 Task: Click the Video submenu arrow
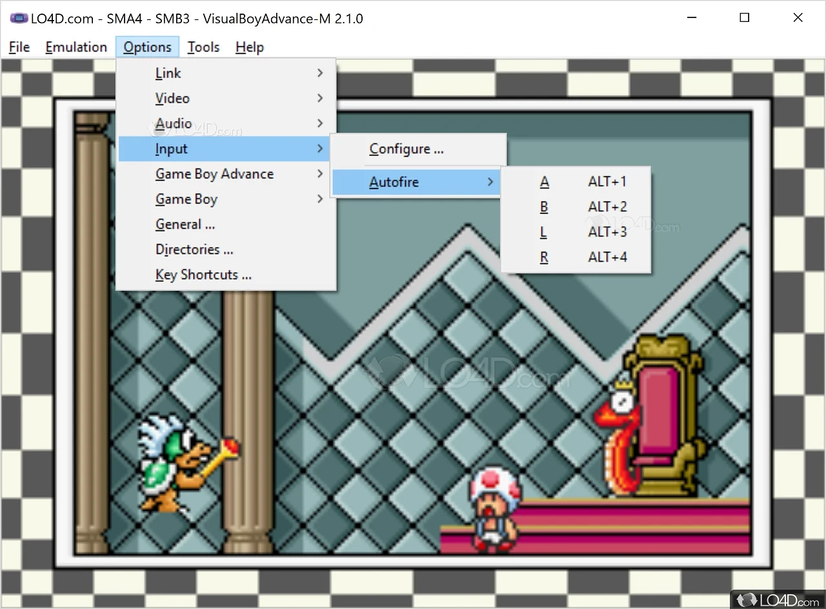(320, 99)
